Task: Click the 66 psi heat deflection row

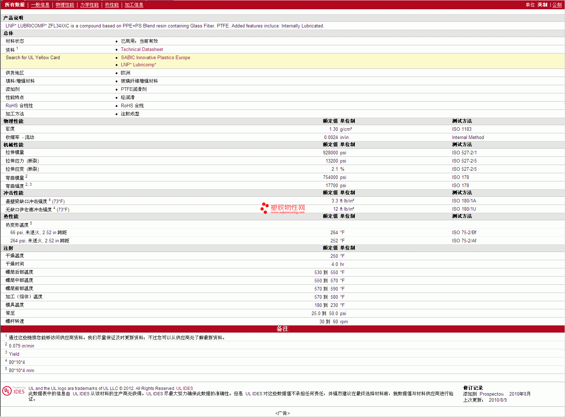Action: [x=282, y=233]
